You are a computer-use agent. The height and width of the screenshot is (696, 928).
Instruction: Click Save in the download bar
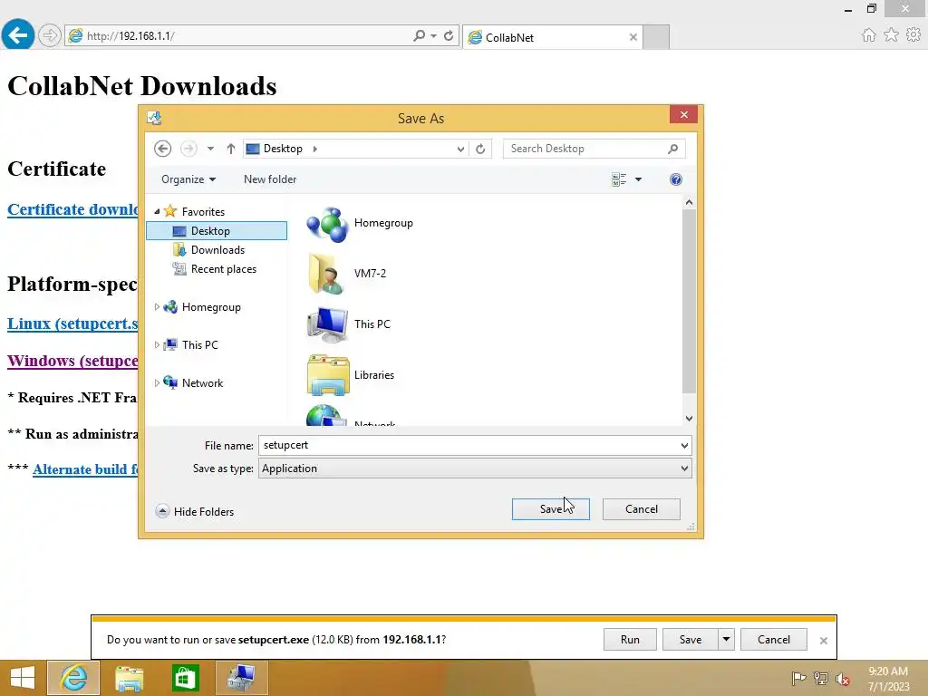tap(690, 639)
